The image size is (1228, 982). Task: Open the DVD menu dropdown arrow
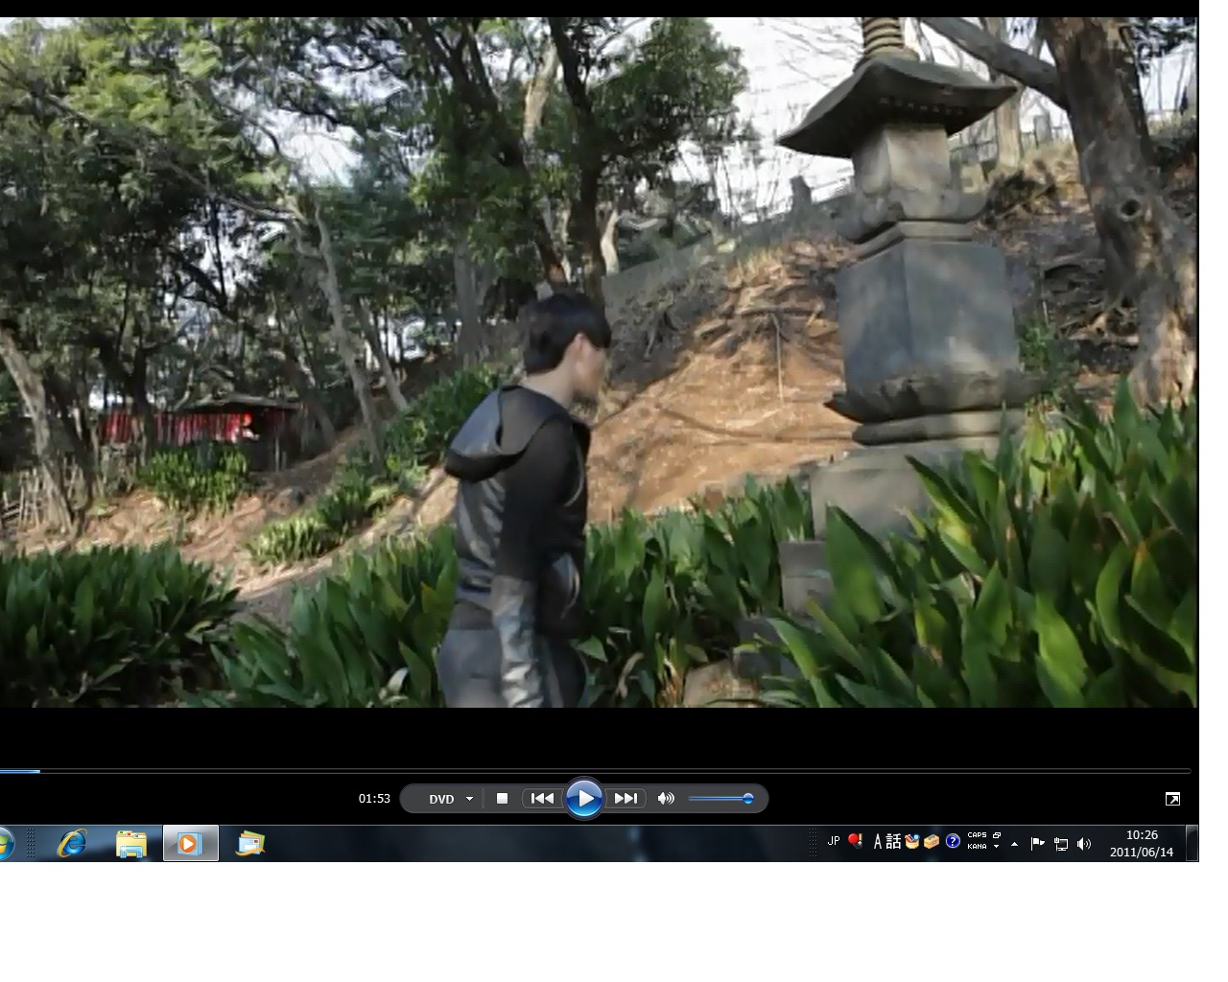click(469, 799)
